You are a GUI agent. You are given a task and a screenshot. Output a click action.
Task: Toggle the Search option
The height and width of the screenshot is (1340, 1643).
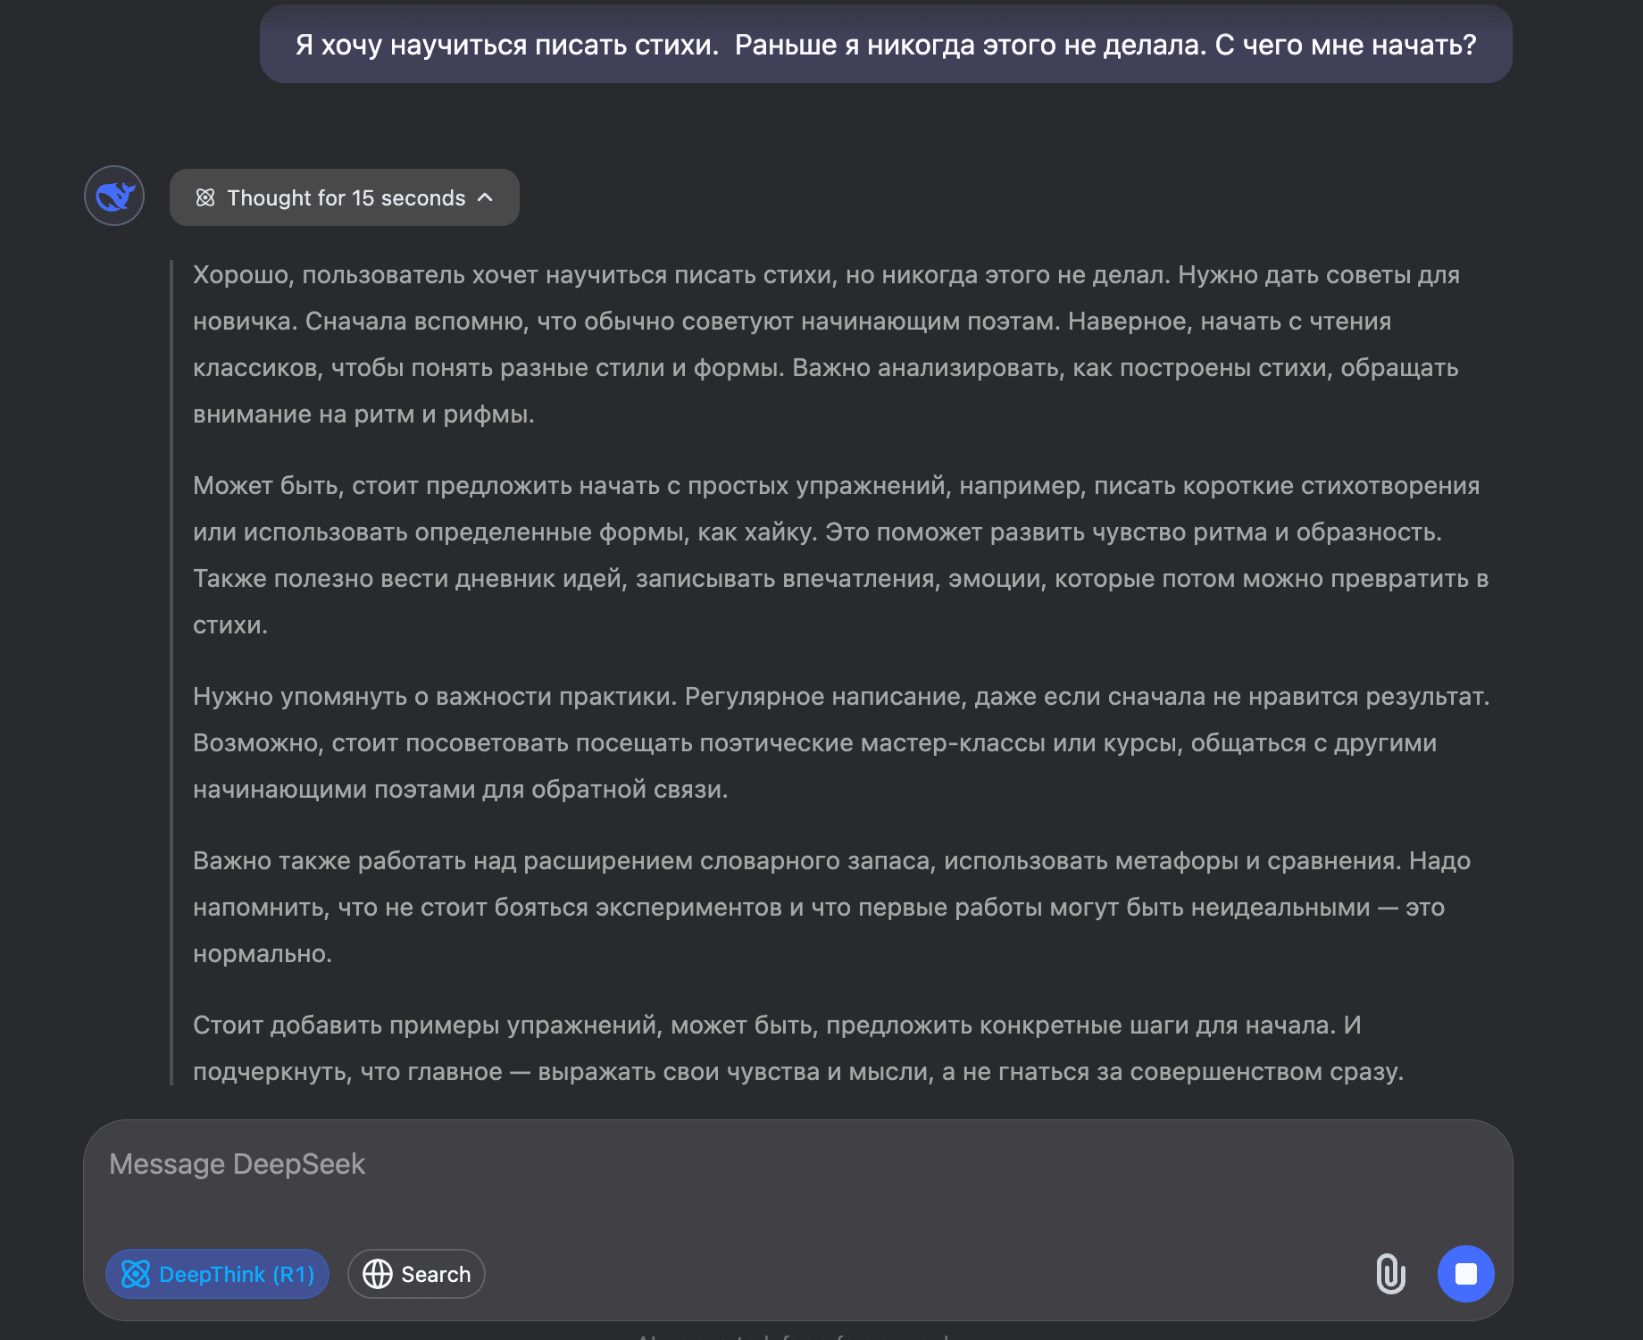coord(416,1273)
